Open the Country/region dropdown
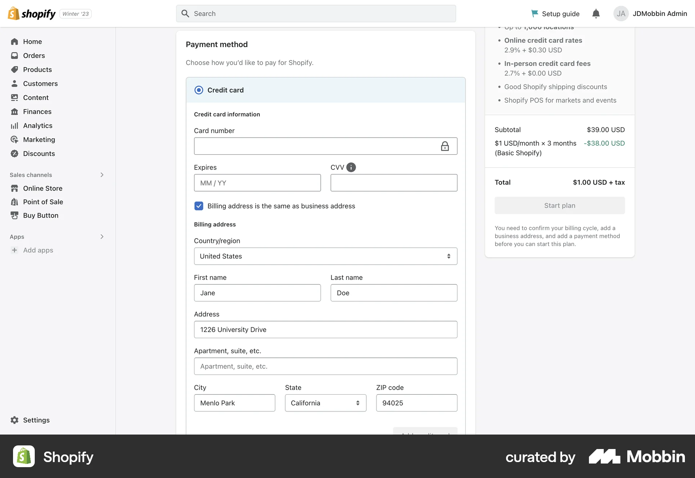The image size is (695, 478). coord(325,256)
